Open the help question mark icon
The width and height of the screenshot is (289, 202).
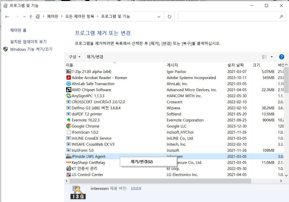281,57
